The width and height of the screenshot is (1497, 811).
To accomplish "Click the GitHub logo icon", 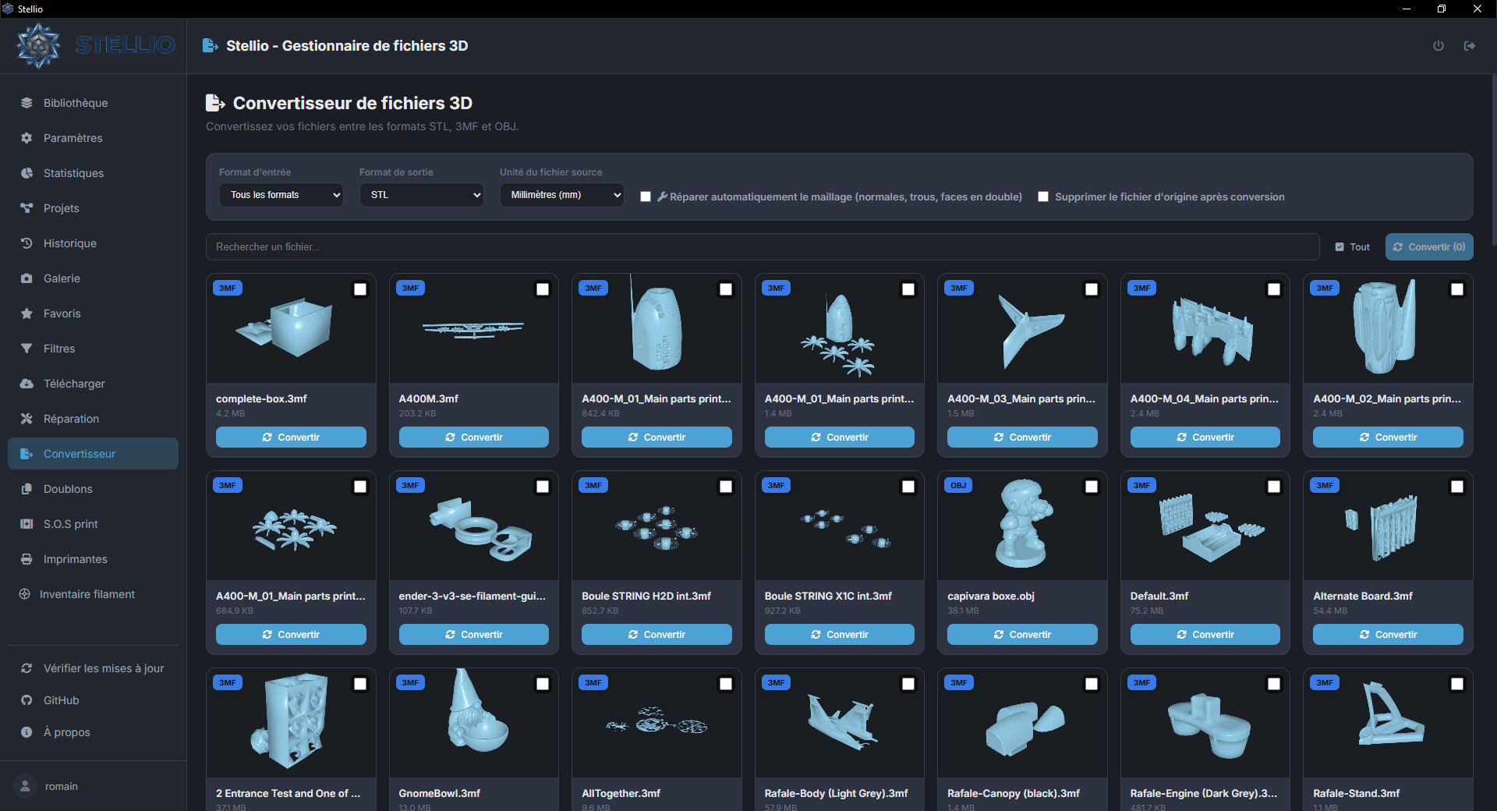I will pos(27,700).
